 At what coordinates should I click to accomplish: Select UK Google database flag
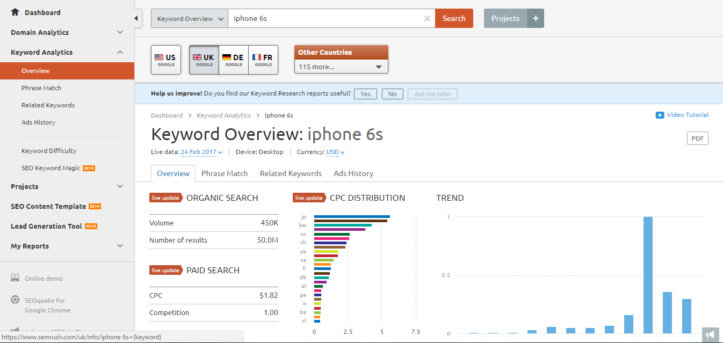click(x=204, y=60)
